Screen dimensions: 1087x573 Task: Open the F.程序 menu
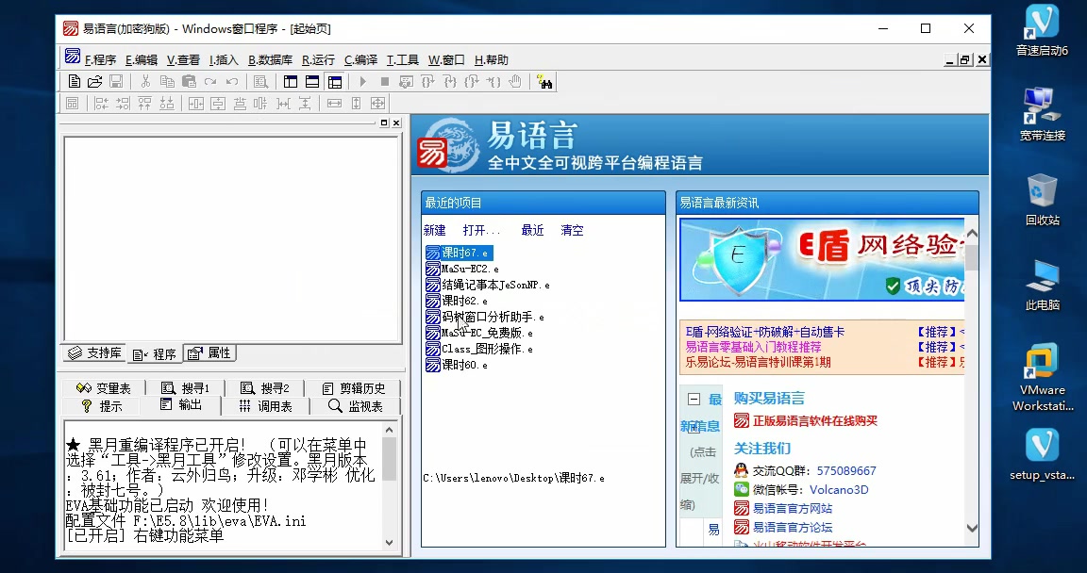coord(100,60)
